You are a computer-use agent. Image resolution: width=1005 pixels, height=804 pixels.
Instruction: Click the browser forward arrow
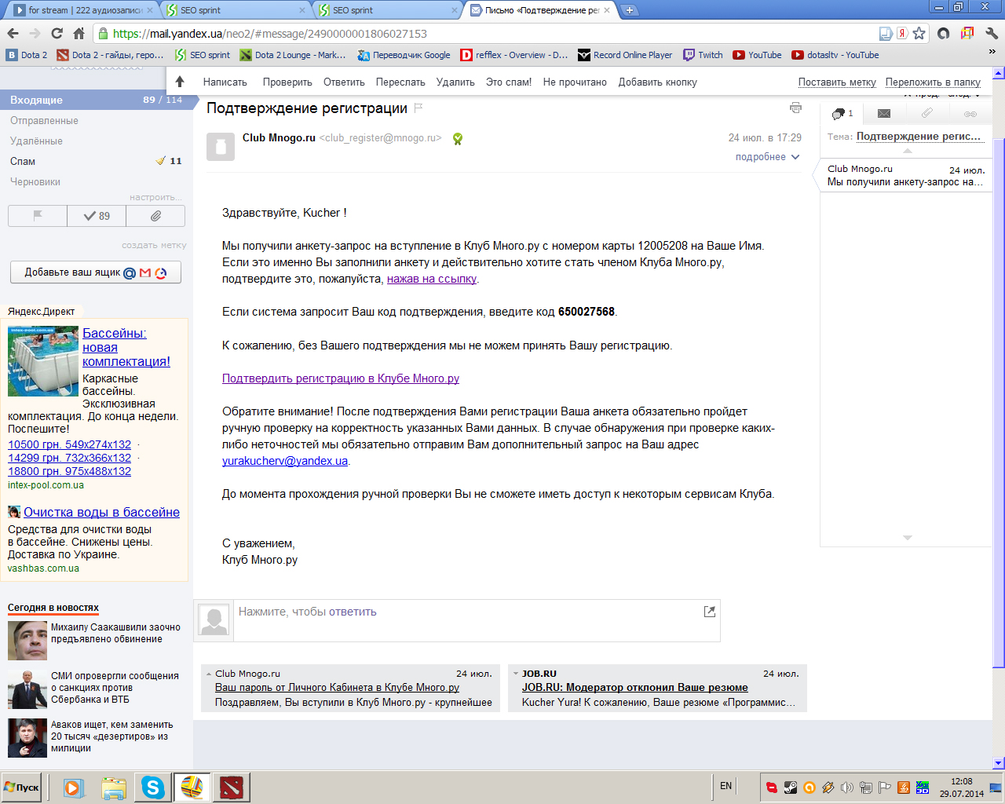pyautogui.click(x=34, y=33)
